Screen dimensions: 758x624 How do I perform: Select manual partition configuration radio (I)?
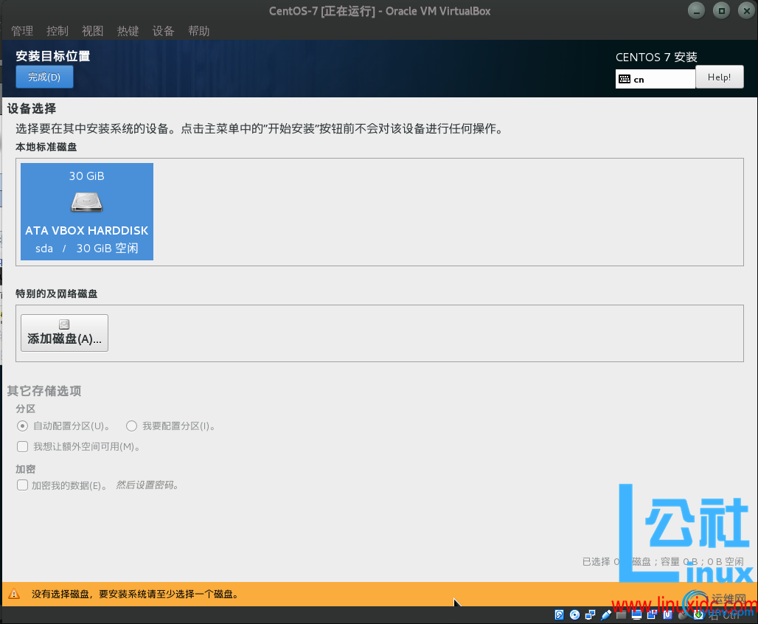click(x=131, y=426)
